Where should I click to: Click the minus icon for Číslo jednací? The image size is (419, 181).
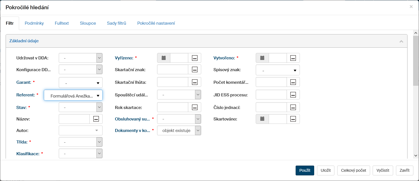pos(293,107)
